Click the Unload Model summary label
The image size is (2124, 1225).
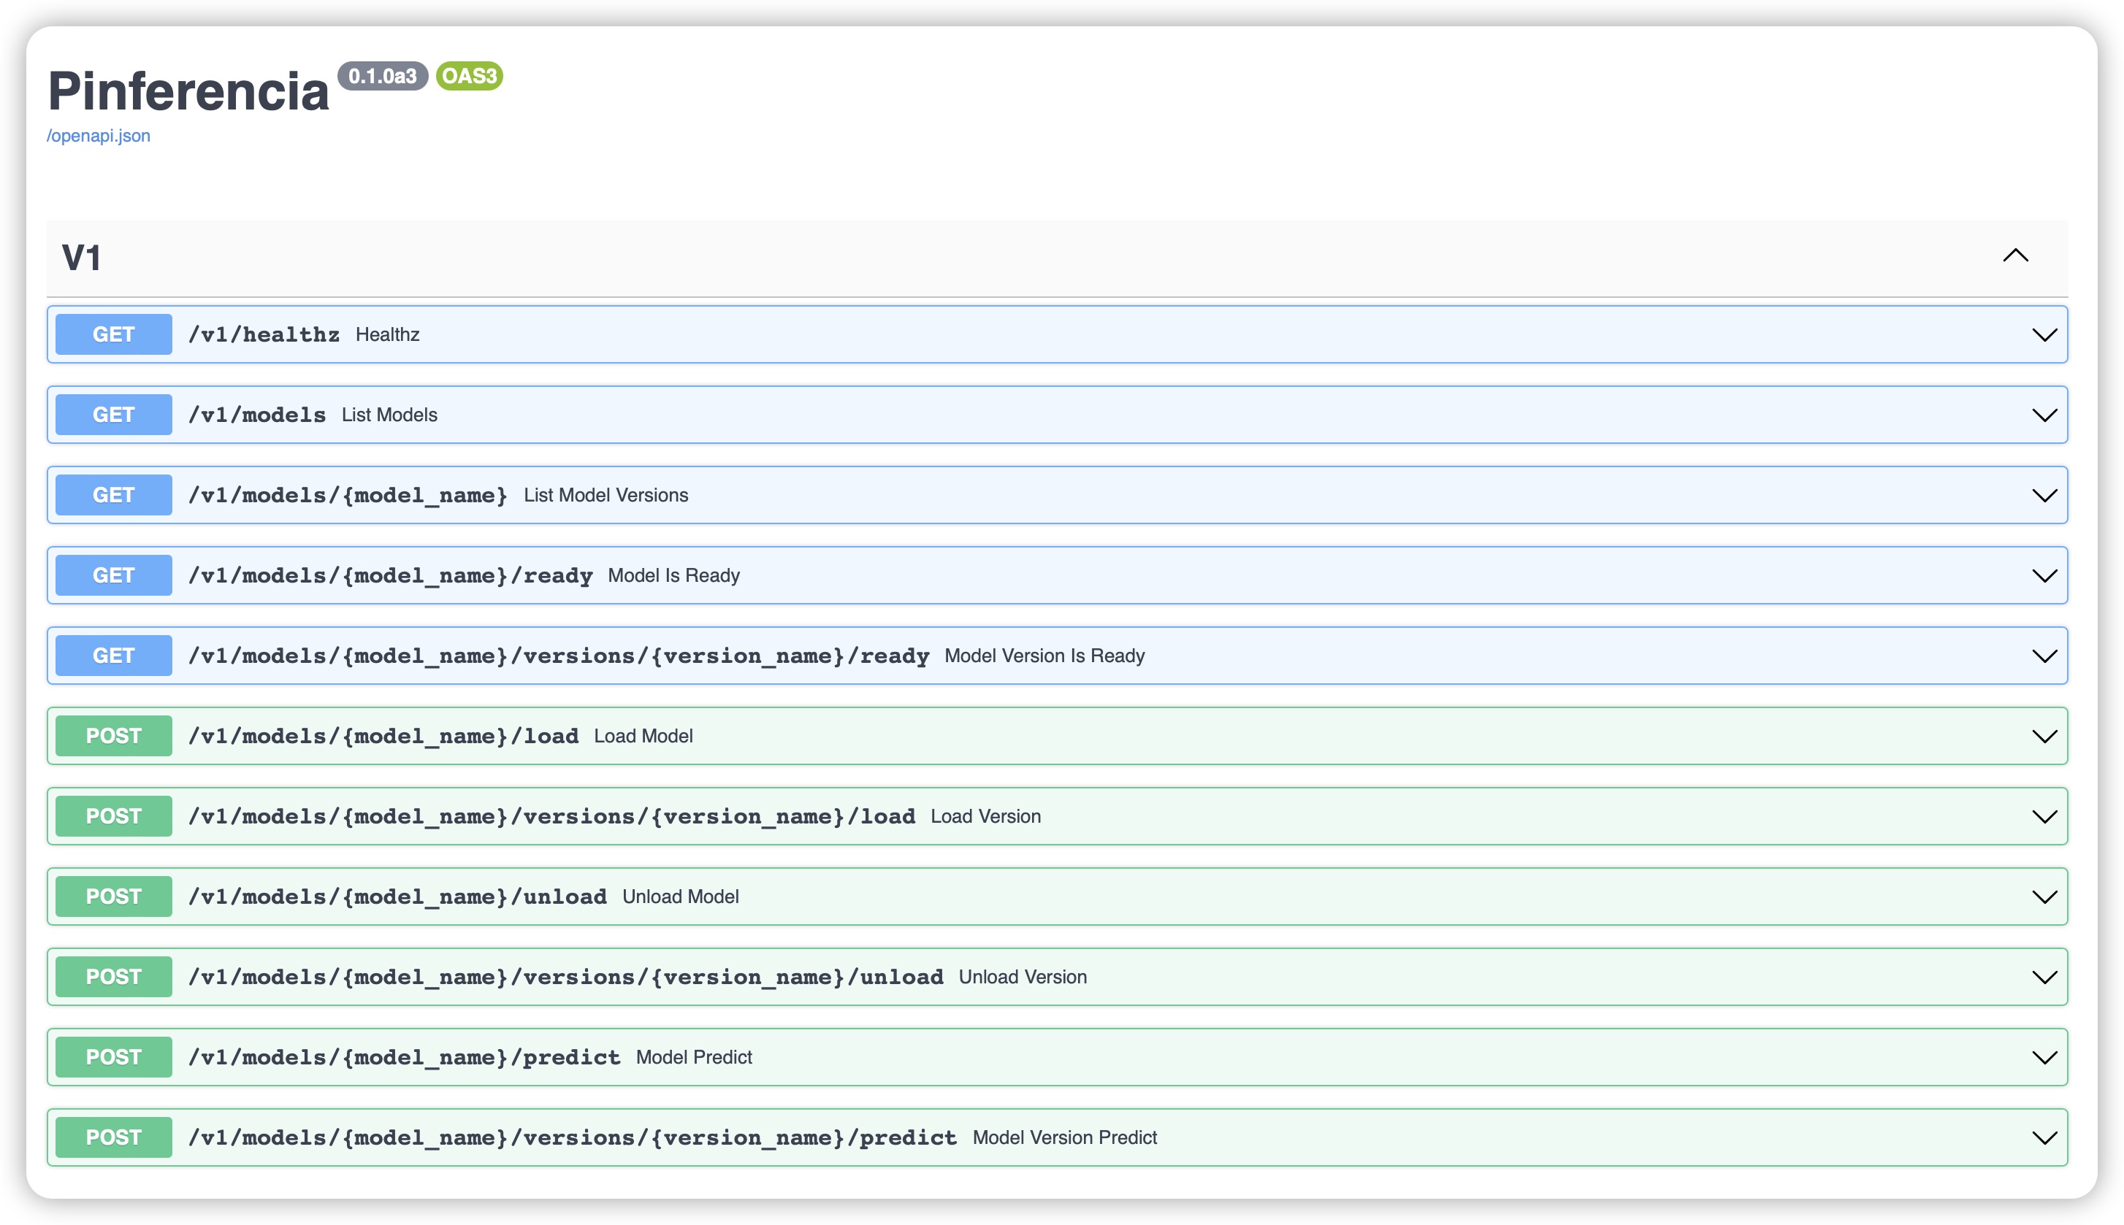681,897
